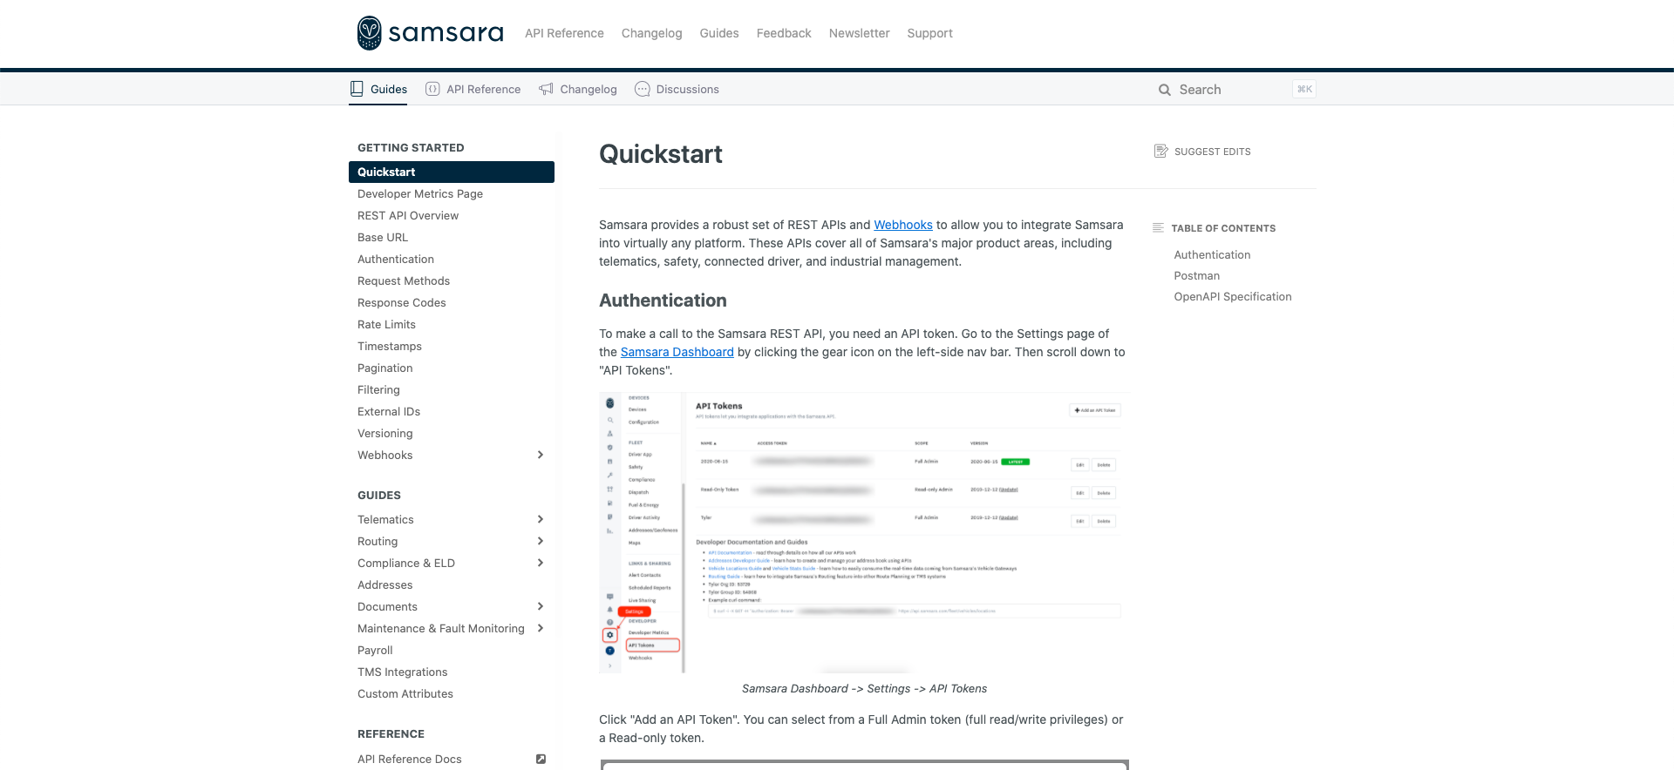Open the API Tokens dashboard screenshot
The image size is (1674, 770).
point(863,532)
